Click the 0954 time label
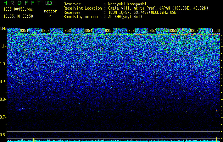Viewport: 223px width, 142px height. [x=88, y=31]
